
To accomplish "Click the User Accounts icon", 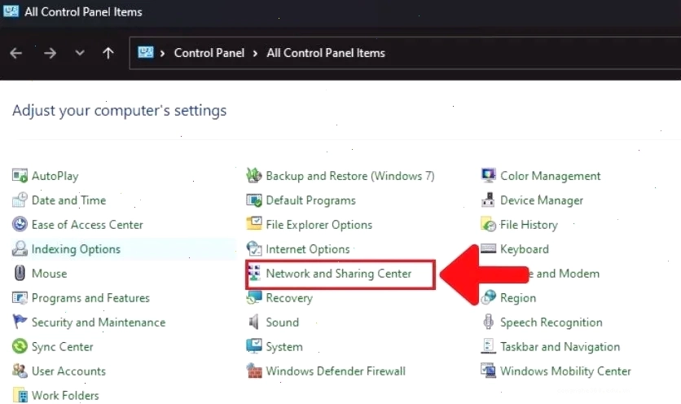I will click(20, 371).
